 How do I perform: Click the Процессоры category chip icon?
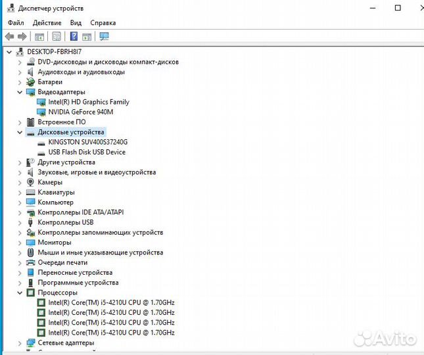tap(30, 293)
